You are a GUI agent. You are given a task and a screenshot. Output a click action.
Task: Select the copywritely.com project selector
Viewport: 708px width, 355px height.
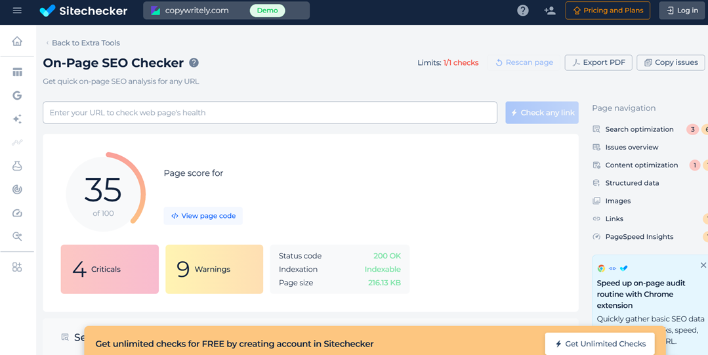tap(226, 10)
